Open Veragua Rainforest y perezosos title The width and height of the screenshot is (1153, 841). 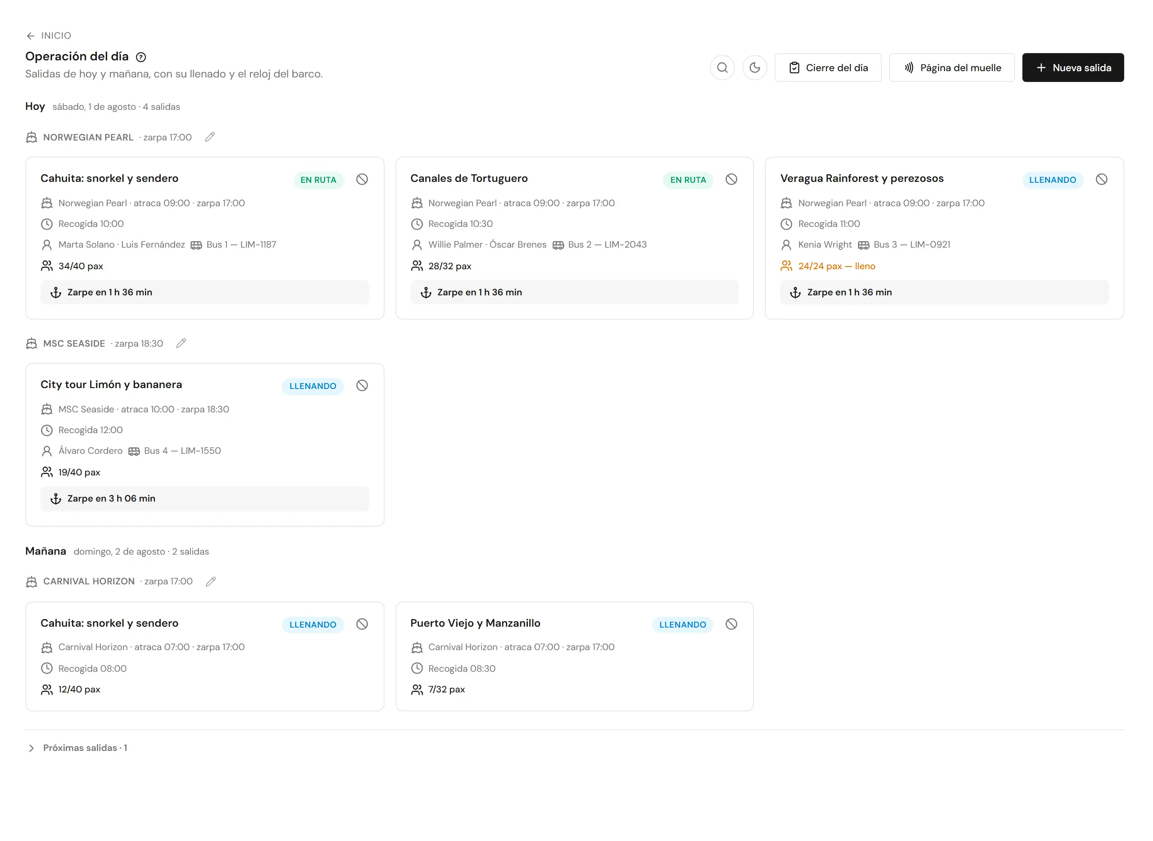click(x=862, y=178)
